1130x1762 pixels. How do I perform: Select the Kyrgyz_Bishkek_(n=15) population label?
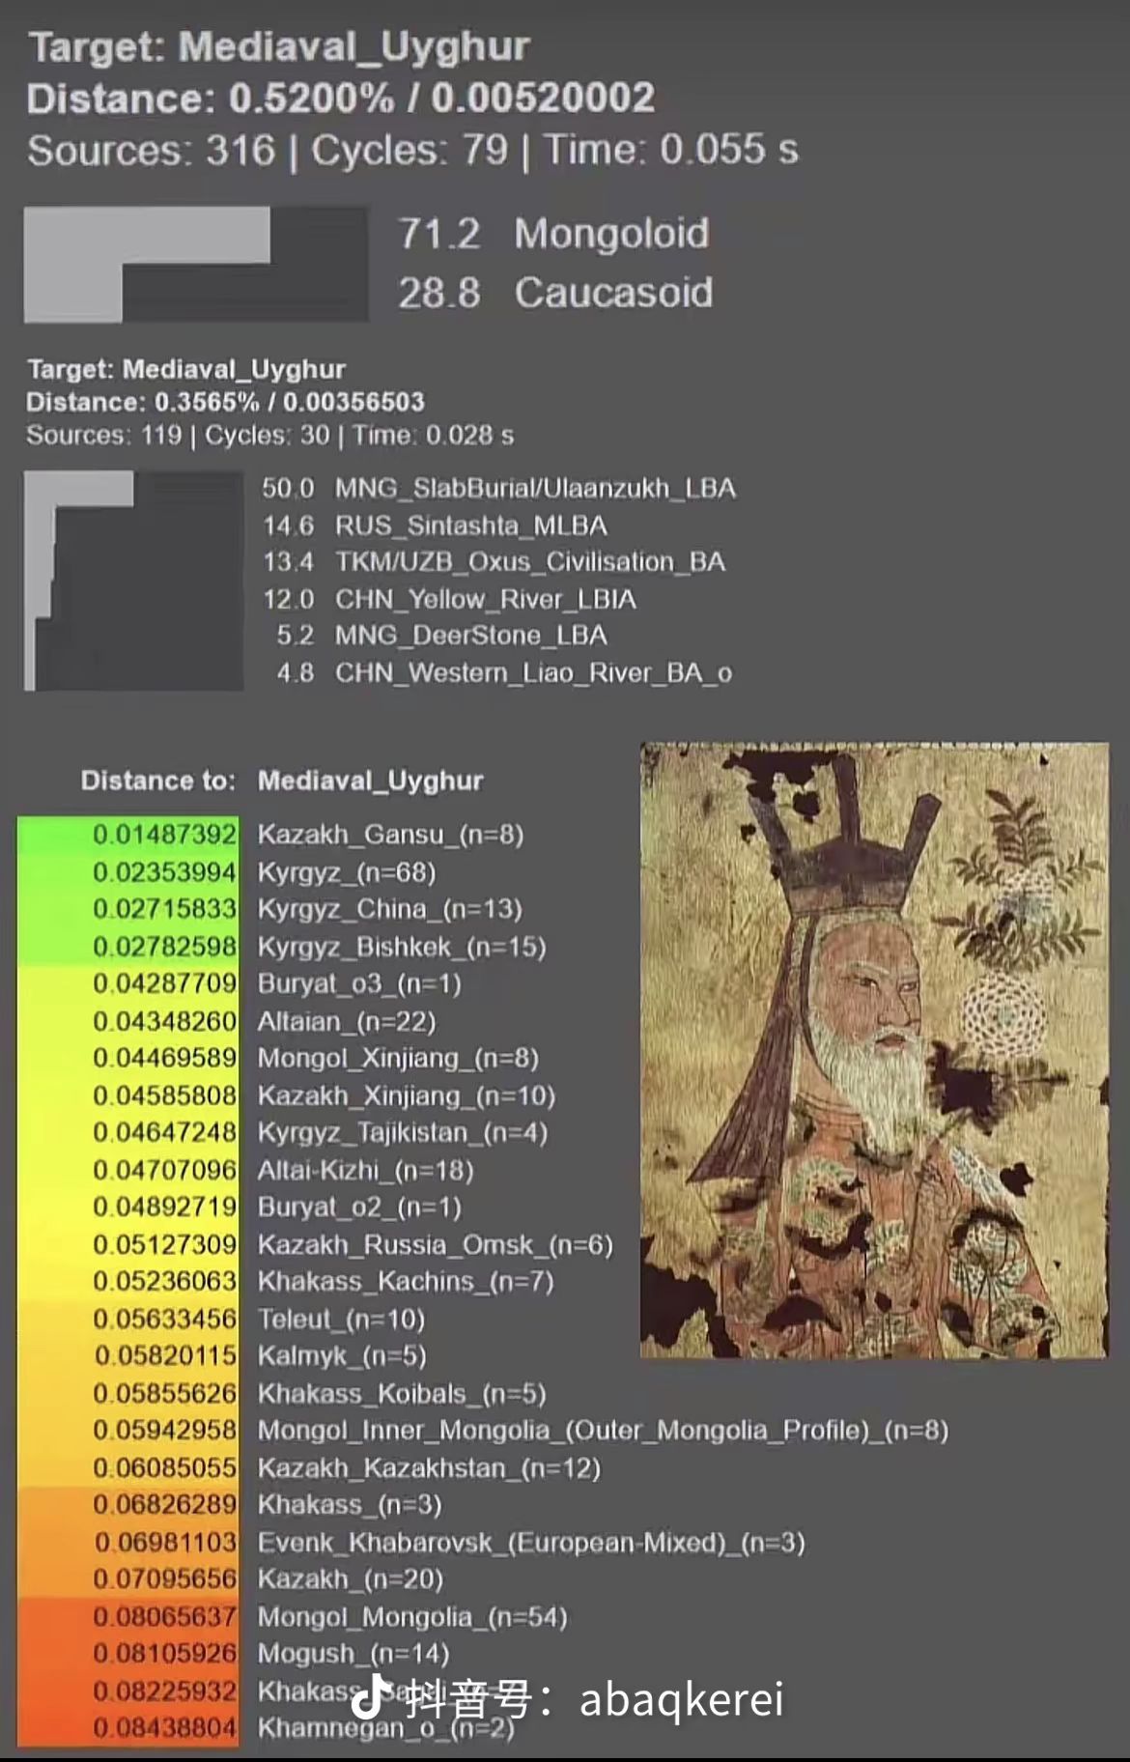click(x=401, y=947)
